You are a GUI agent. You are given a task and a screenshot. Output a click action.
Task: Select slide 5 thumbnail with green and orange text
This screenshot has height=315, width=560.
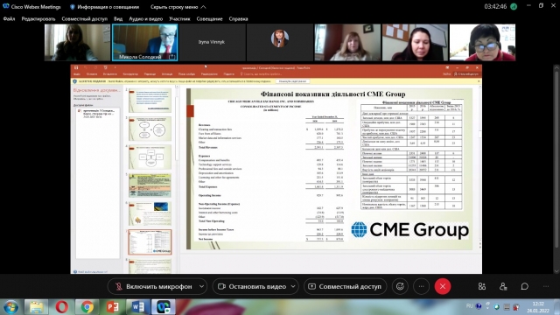coord(150,185)
